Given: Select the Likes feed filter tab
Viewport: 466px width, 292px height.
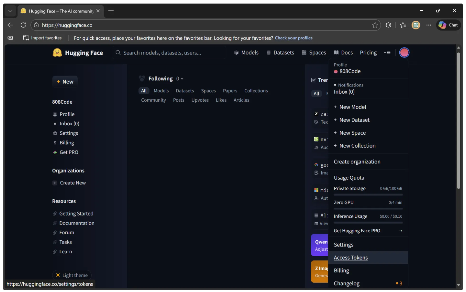Looking at the screenshot, I should [x=221, y=100].
